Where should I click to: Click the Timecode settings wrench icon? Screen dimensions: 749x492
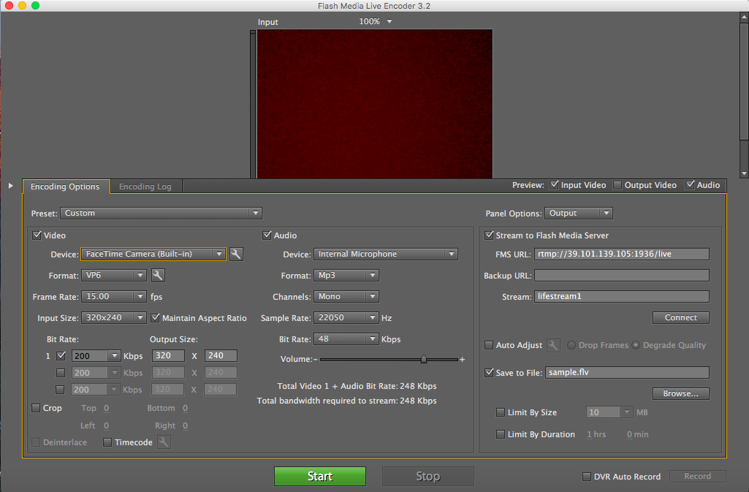coord(164,442)
